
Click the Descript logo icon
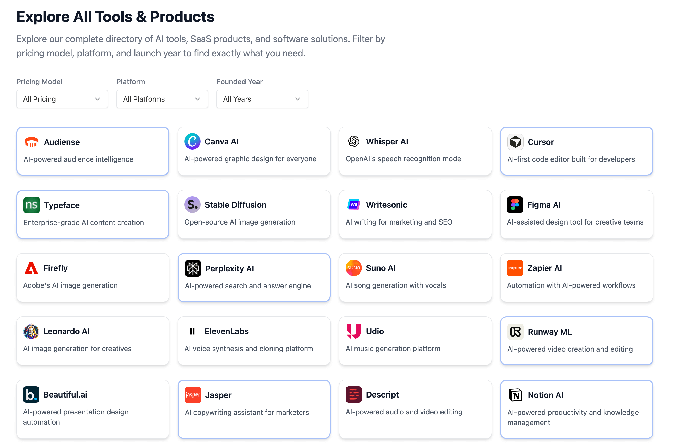pyautogui.click(x=353, y=394)
